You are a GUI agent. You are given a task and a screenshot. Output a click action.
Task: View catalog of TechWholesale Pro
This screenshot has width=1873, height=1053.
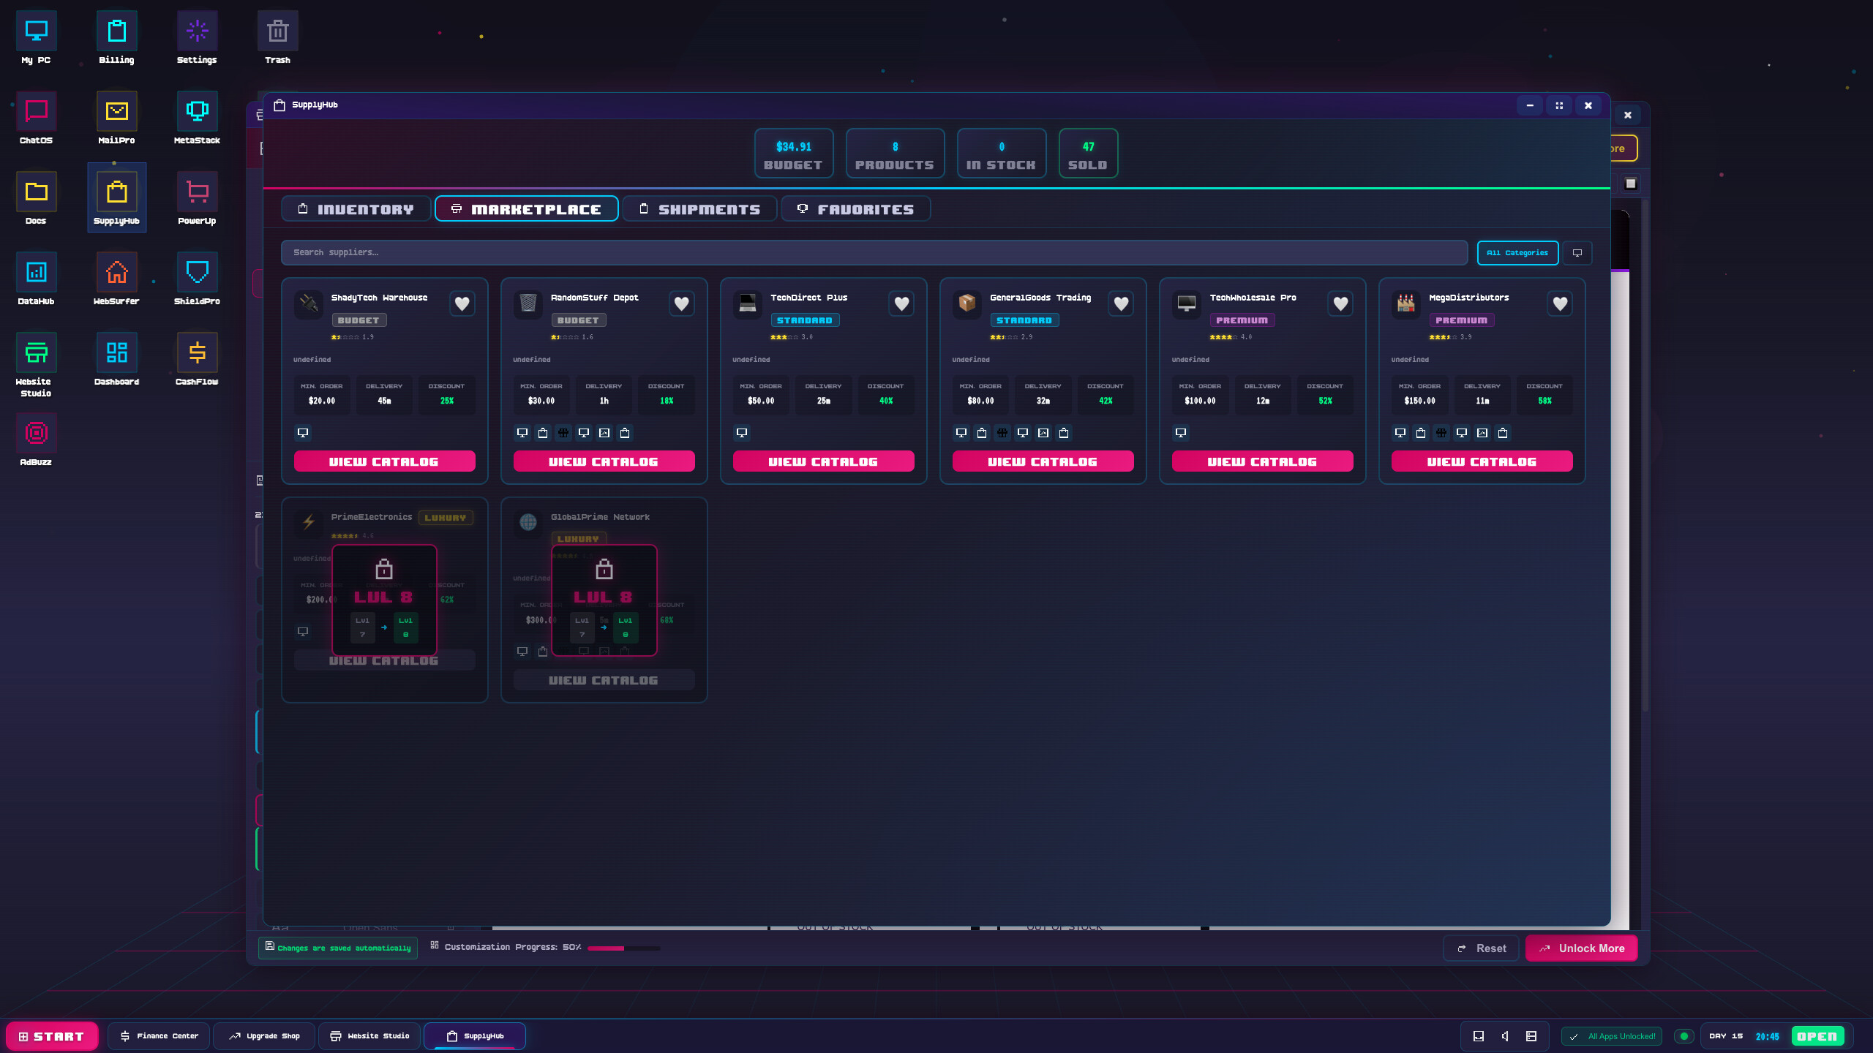click(1261, 461)
